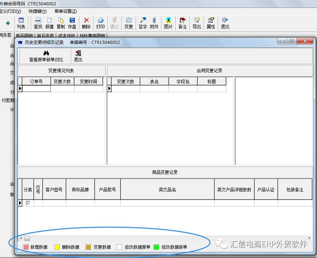Click 查看原单新单对比 binoculars button
The width and height of the screenshot is (317, 258).
(46, 56)
